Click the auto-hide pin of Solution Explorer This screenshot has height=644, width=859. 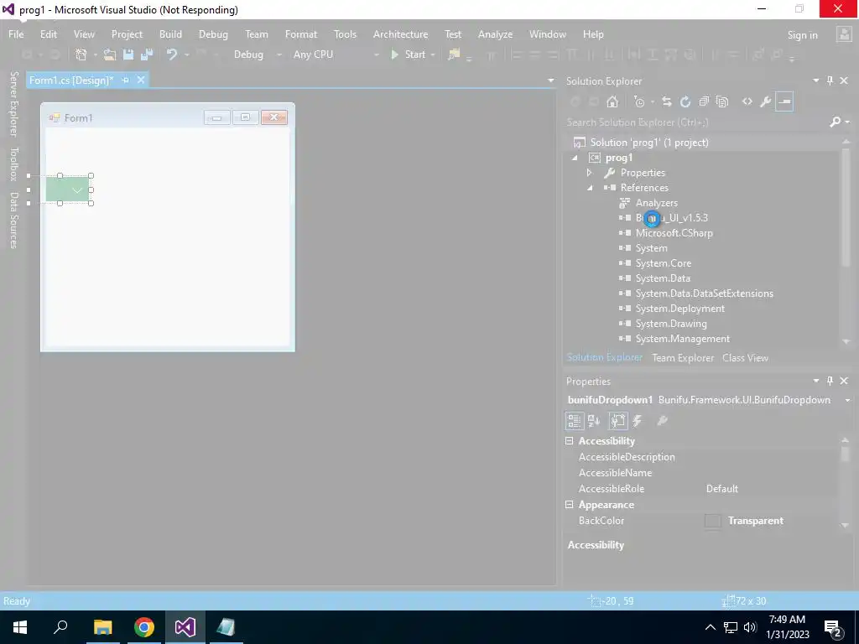pyautogui.click(x=830, y=80)
